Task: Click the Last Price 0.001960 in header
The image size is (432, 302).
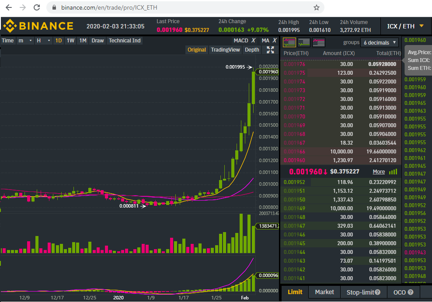Action: point(170,30)
